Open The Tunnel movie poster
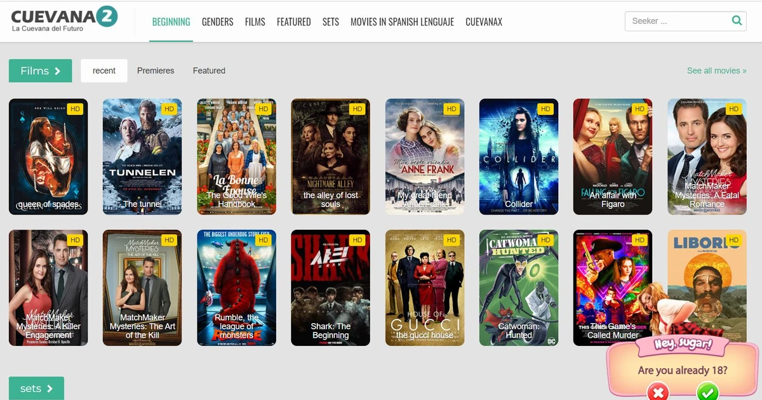 [142, 156]
